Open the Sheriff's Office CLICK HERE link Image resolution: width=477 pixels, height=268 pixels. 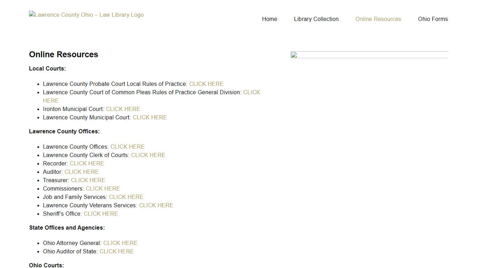point(101,214)
